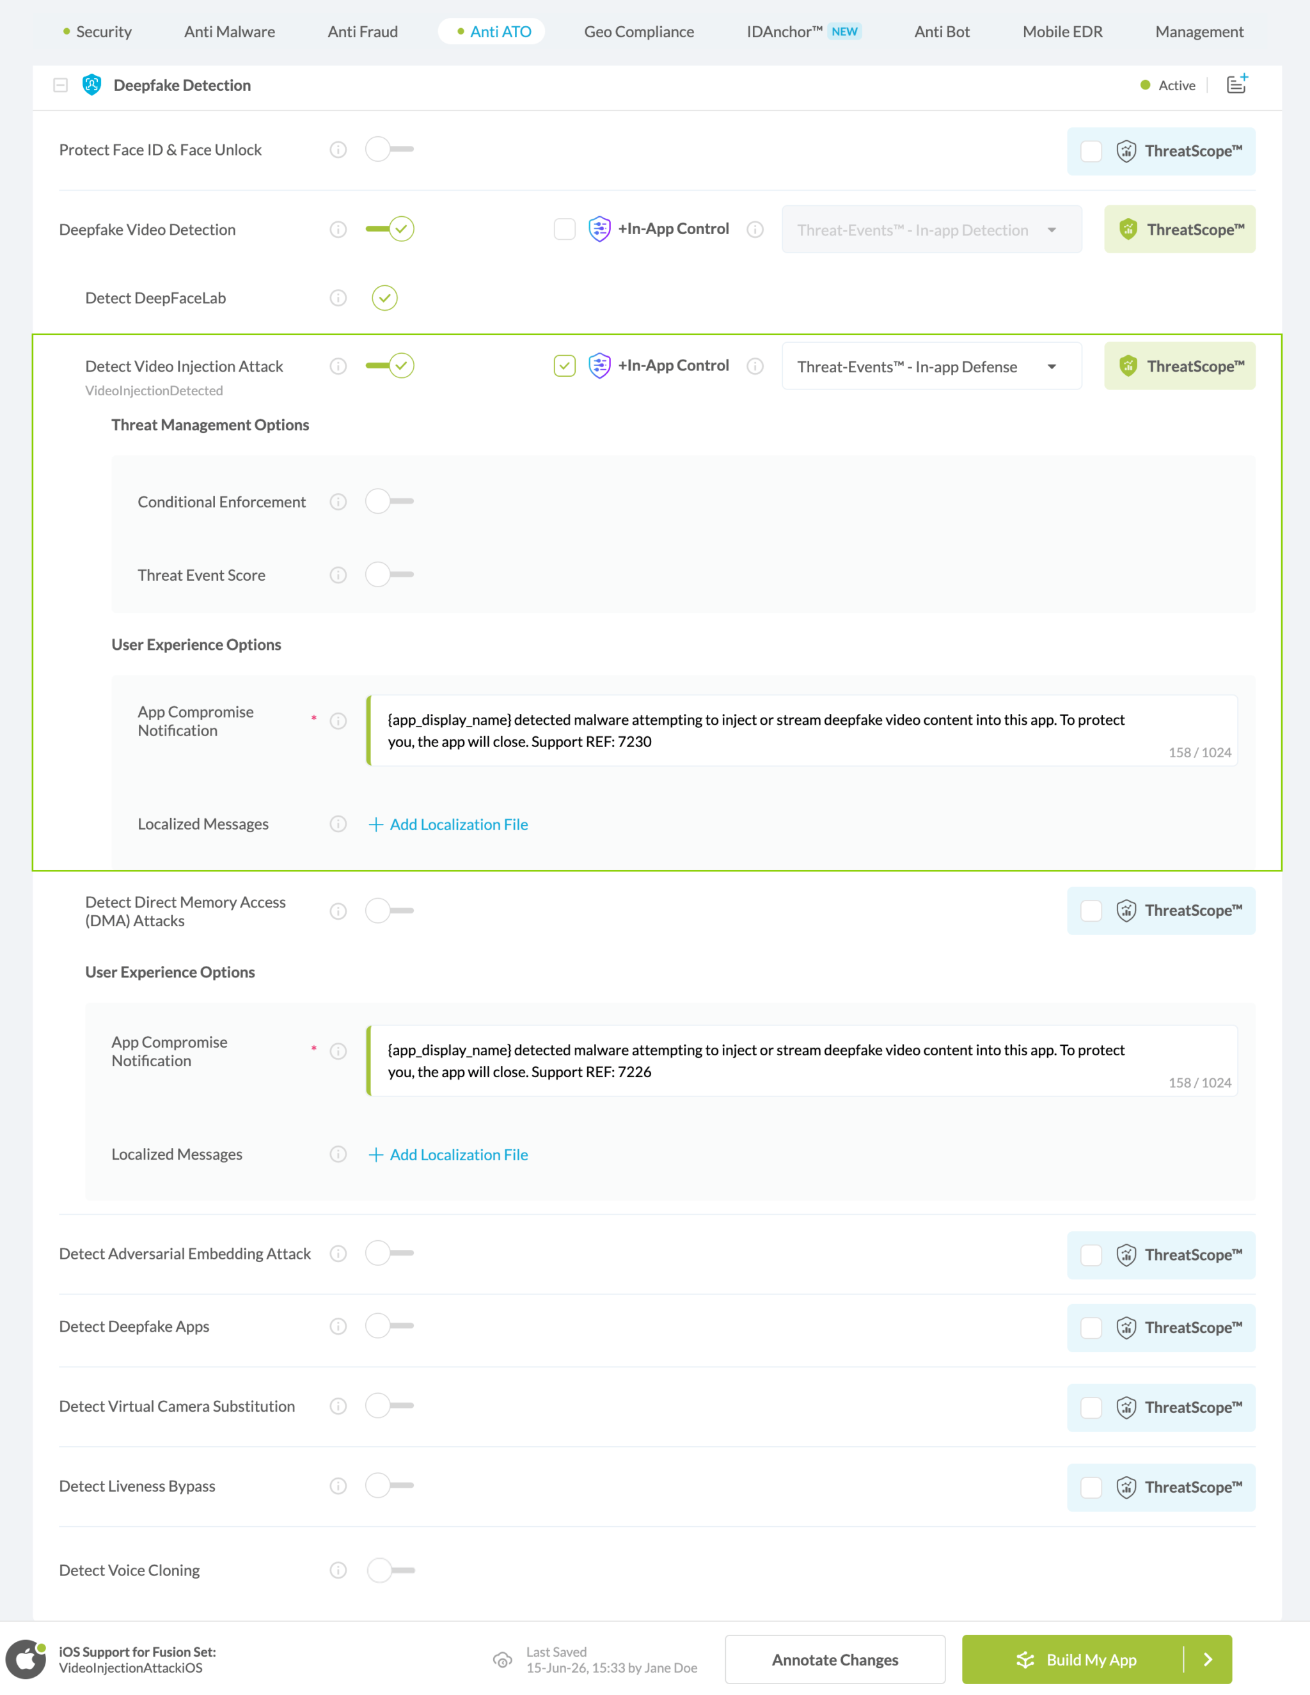Open the IDAnchor tab
Screen dimensions: 1310x1695
click(x=804, y=32)
